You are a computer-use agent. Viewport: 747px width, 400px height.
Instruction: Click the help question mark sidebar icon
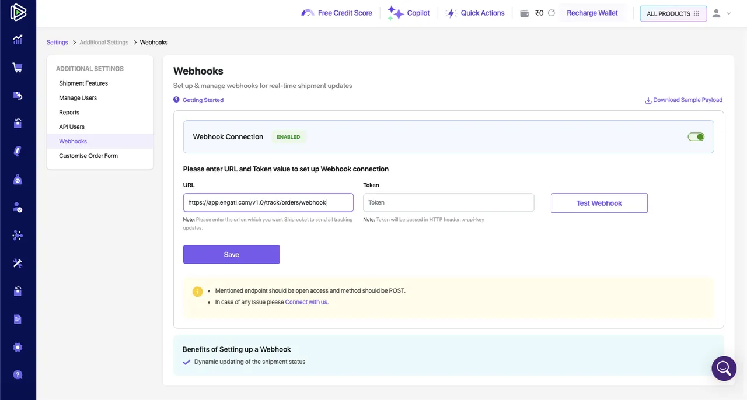[x=18, y=375]
